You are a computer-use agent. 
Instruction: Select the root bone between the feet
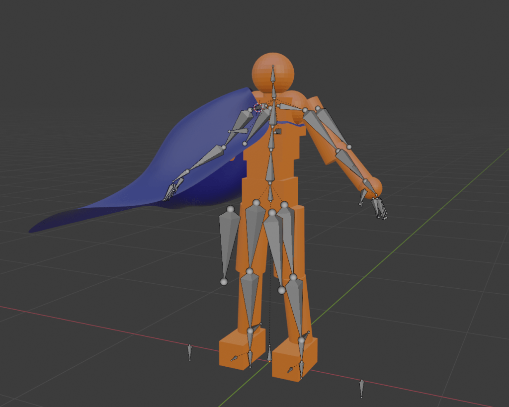pos(269,354)
